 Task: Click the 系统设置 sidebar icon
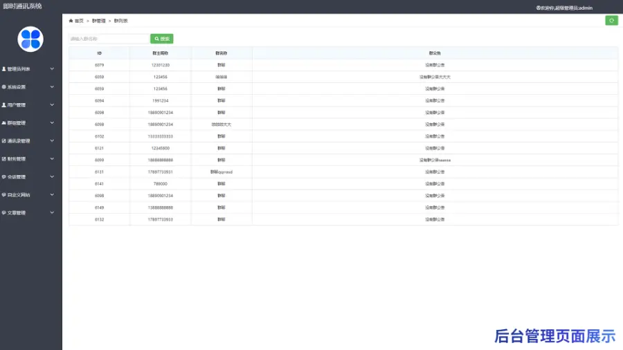click(4, 87)
